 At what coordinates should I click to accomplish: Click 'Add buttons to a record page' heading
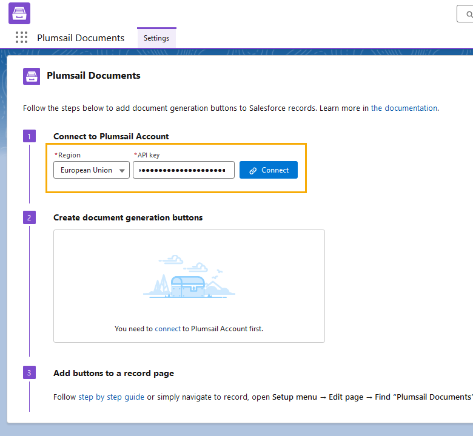click(x=114, y=374)
